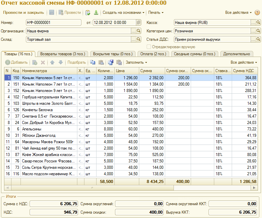
Task: Click ellipsis selector for Организация field
Action: [x=134, y=31]
